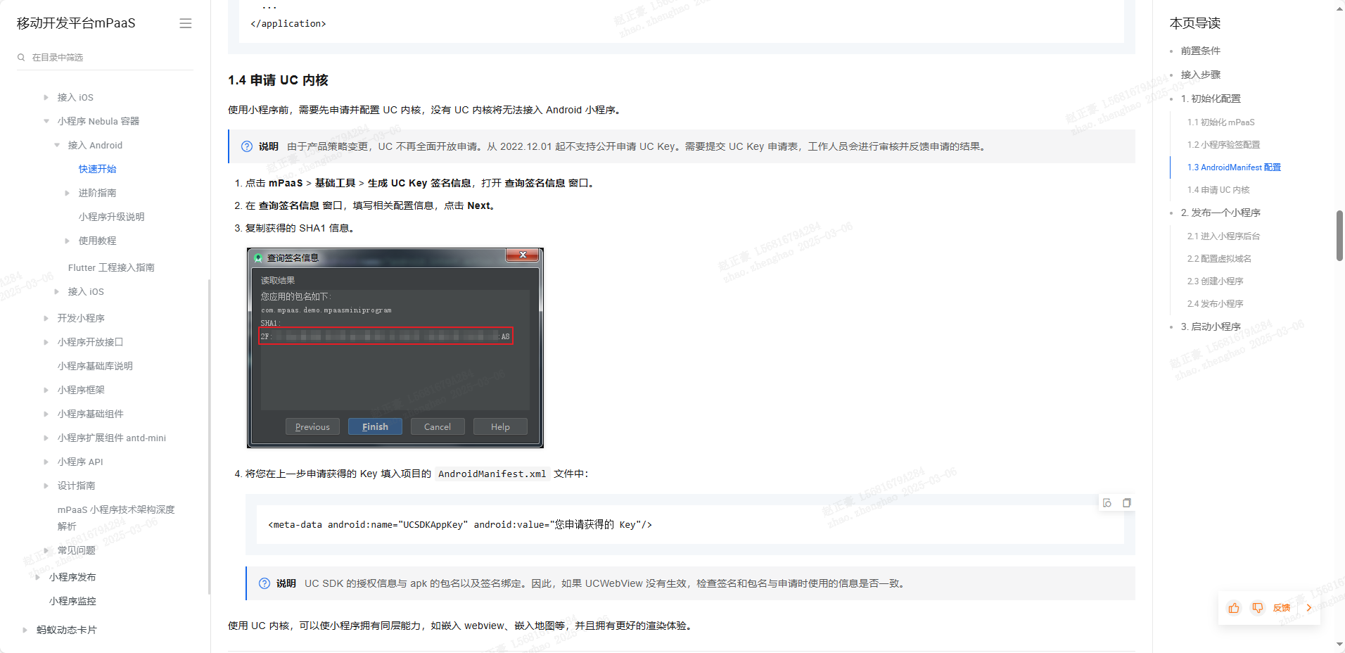This screenshot has height=653, width=1345.
Task: Jump to 接入步骤 in page outline
Action: [1200, 75]
